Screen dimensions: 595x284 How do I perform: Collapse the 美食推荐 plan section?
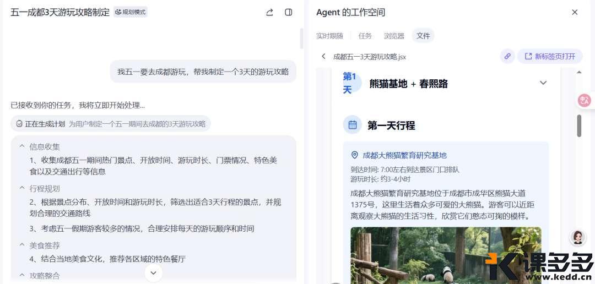22,245
